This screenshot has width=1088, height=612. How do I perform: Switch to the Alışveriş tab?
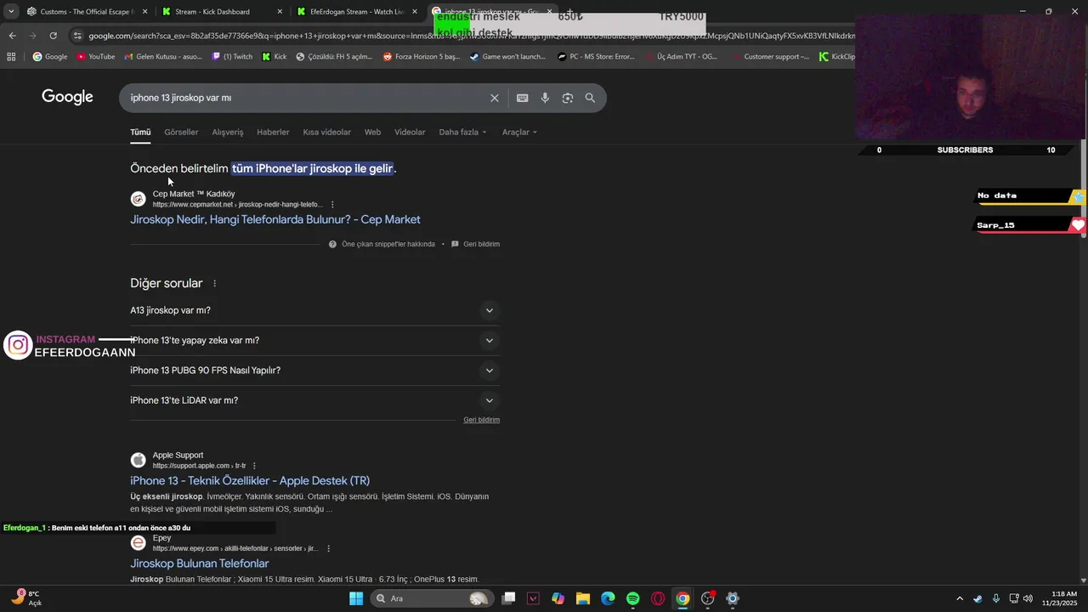(228, 133)
